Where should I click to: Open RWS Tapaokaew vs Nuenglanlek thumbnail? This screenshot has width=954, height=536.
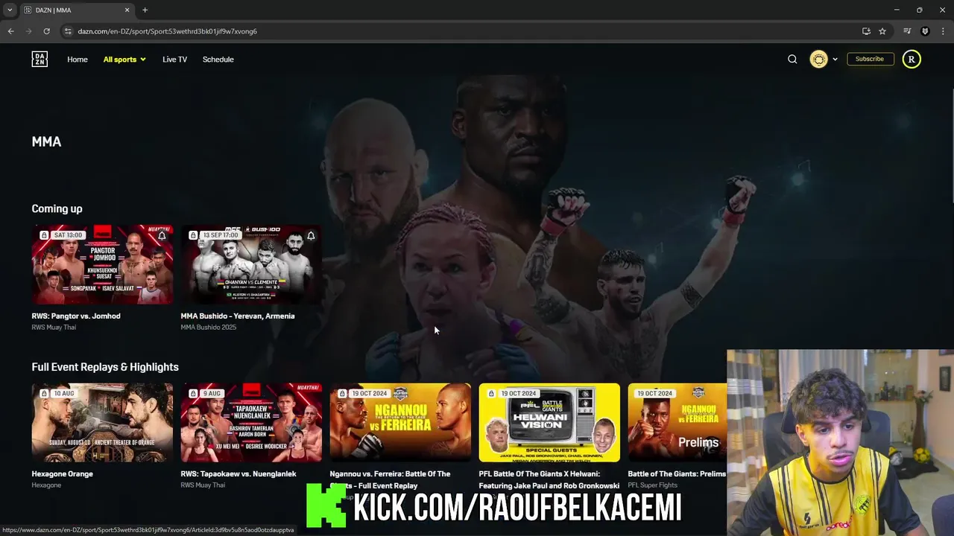pyautogui.click(x=251, y=422)
